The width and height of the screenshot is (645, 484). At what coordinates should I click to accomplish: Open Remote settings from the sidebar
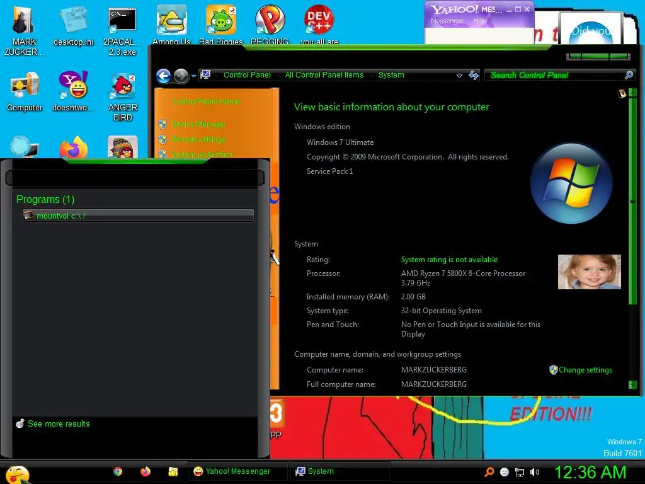tap(198, 139)
